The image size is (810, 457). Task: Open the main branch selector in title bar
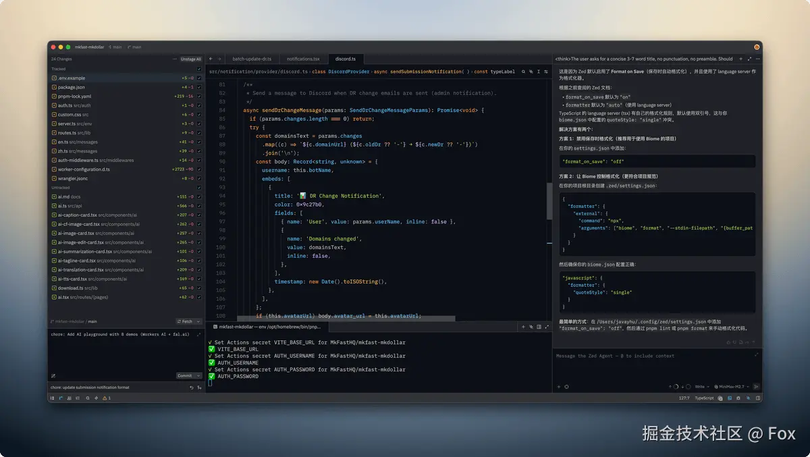point(134,47)
